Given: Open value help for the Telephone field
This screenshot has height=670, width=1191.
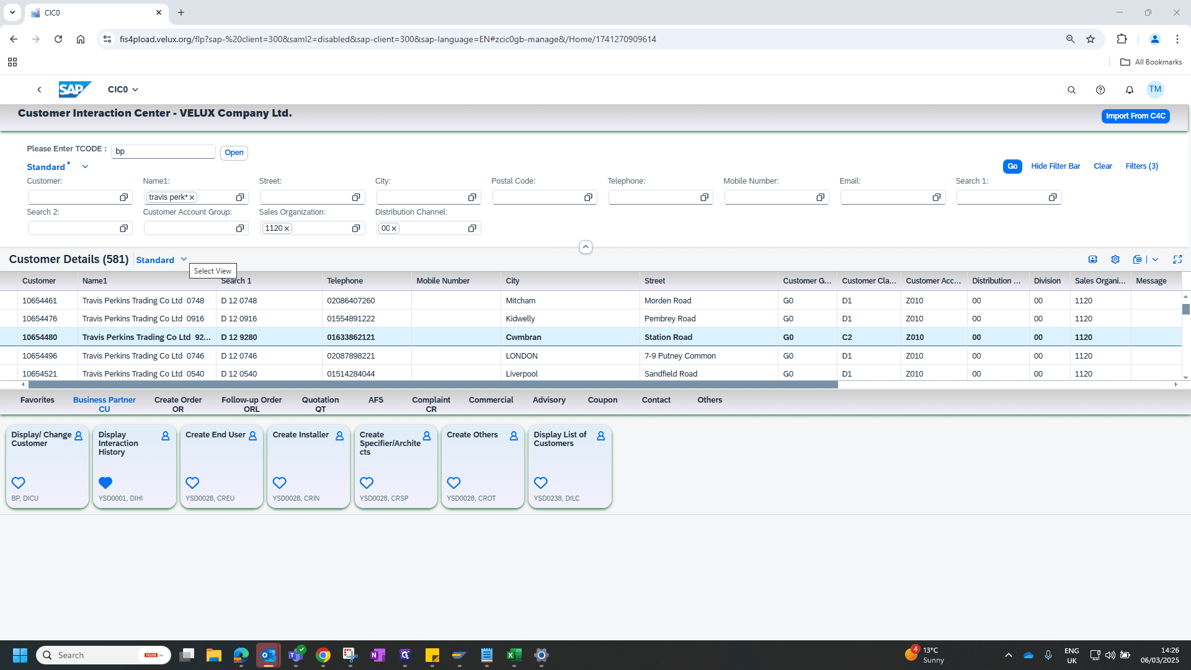Looking at the screenshot, I should (705, 197).
